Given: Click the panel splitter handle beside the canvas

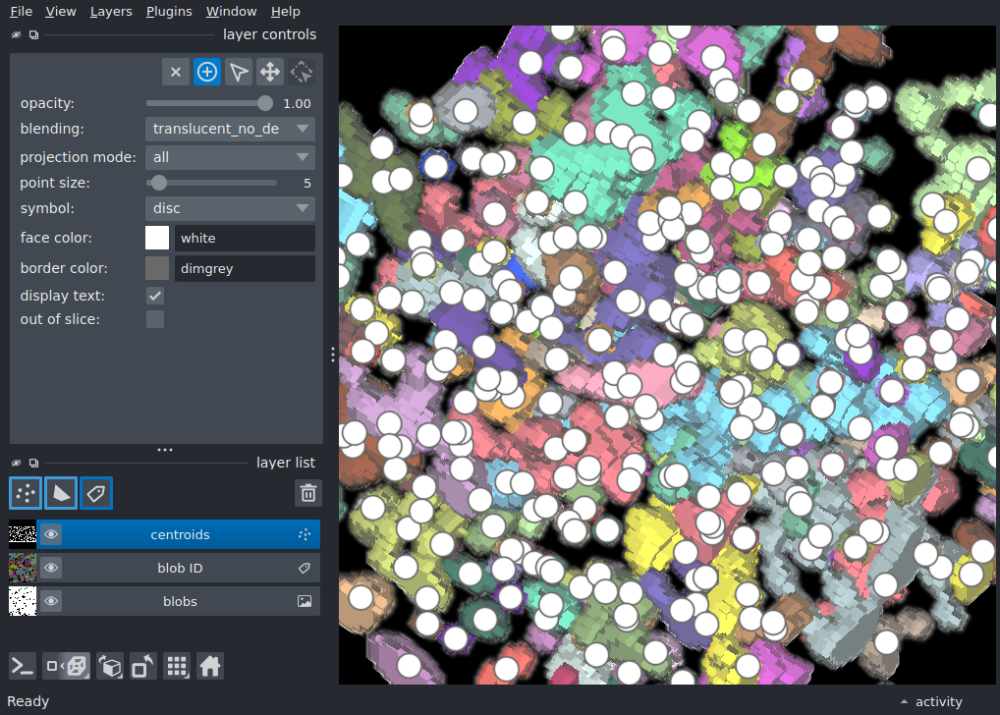Looking at the screenshot, I should click(x=333, y=355).
